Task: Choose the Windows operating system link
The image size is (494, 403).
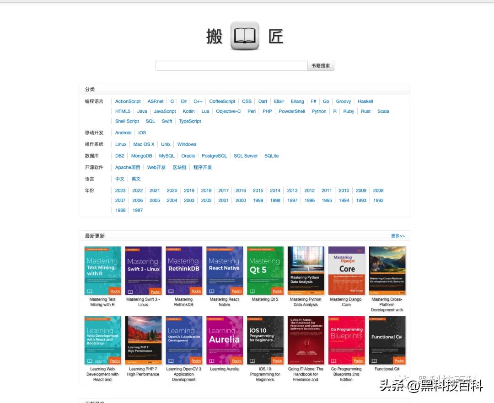Action: point(187,144)
